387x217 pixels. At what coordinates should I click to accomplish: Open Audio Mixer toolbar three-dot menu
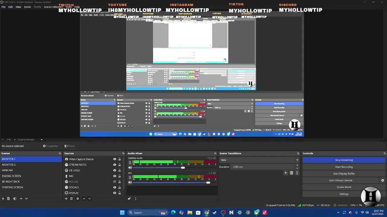(x=135, y=199)
